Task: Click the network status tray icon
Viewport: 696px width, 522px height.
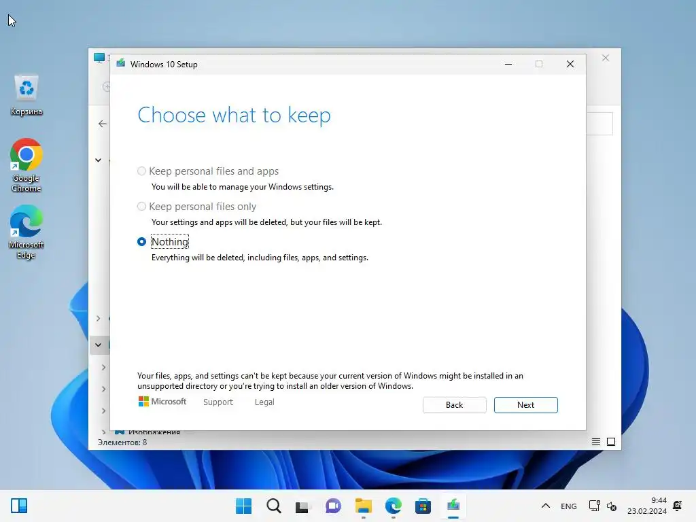Action: (x=594, y=506)
